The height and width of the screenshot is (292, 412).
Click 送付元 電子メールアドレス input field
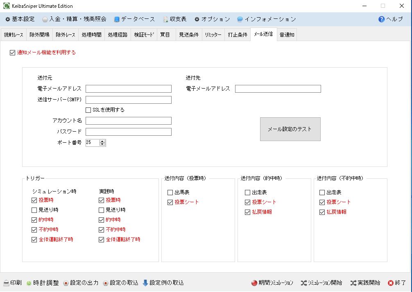point(129,89)
